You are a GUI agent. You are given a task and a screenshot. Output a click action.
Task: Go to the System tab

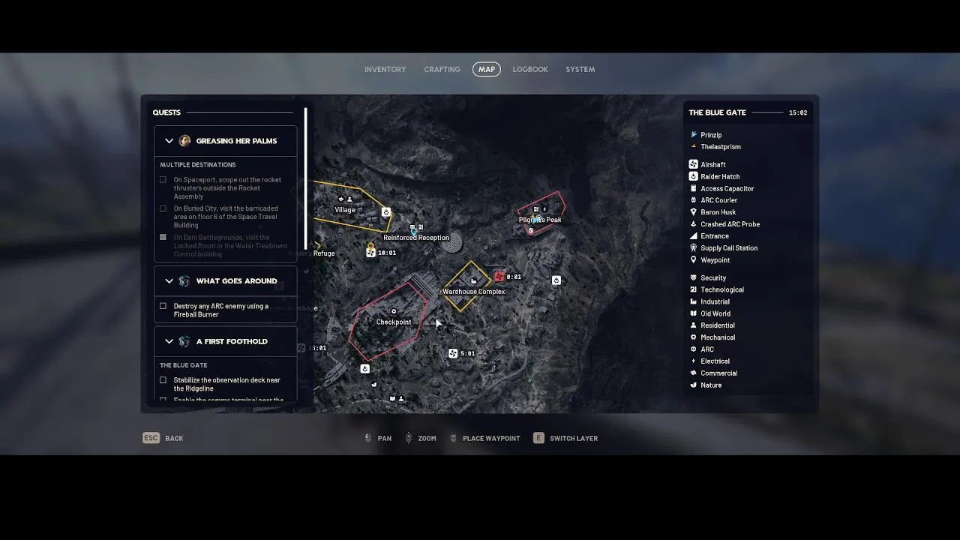coord(580,69)
